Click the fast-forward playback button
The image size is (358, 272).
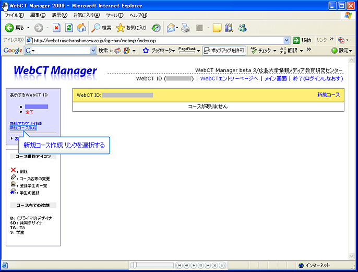pos(208,265)
